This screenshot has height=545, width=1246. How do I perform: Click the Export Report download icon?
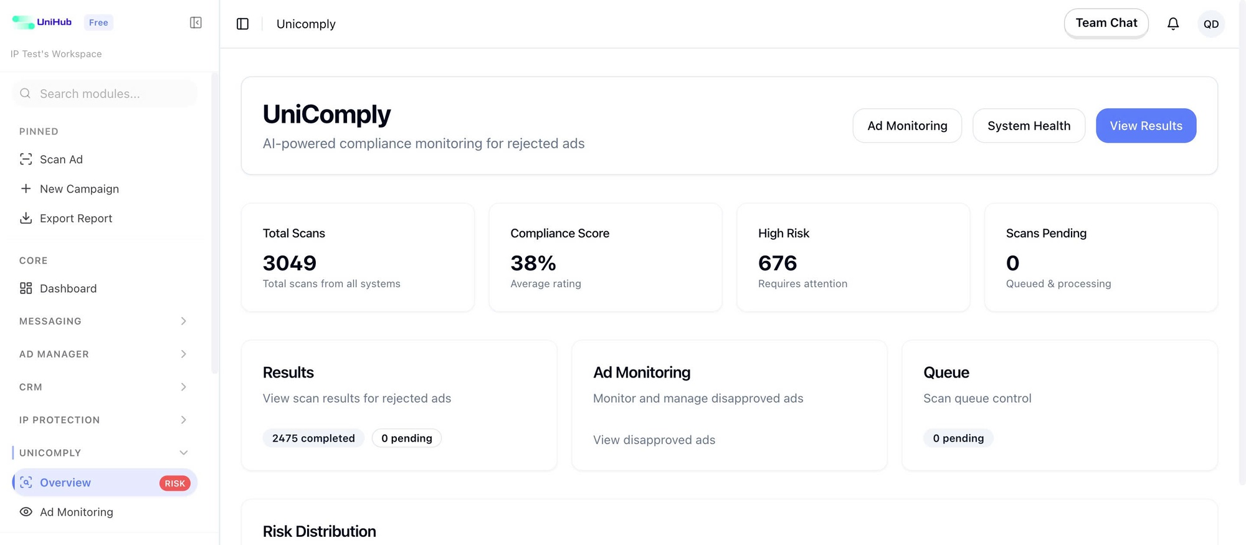[x=26, y=218]
